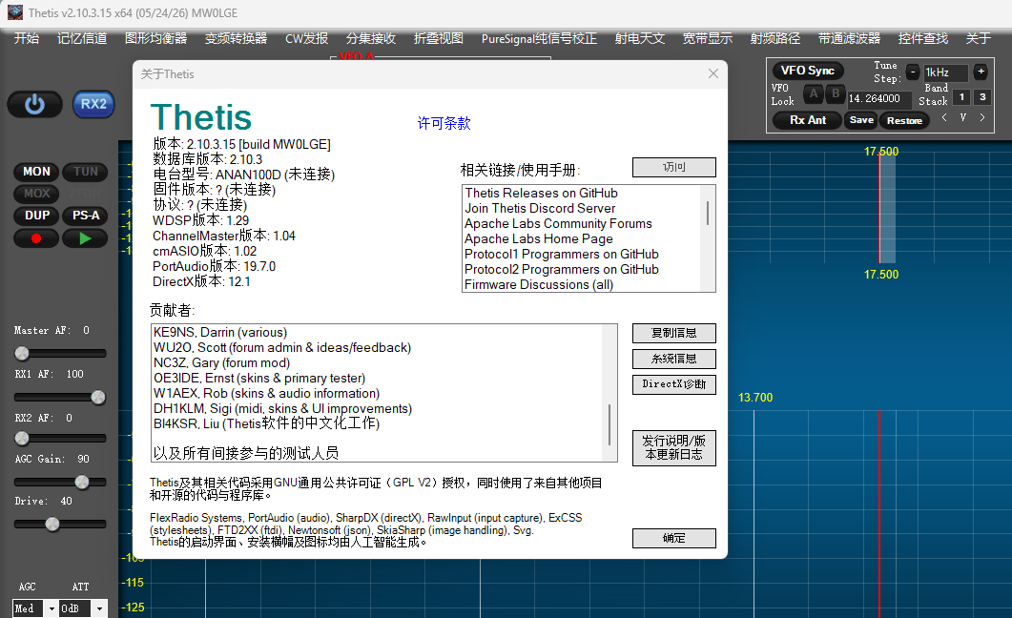The width and height of the screenshot is (1012, 618).
Task: Open the 许可条款 license link
Action: pos(444,123)
